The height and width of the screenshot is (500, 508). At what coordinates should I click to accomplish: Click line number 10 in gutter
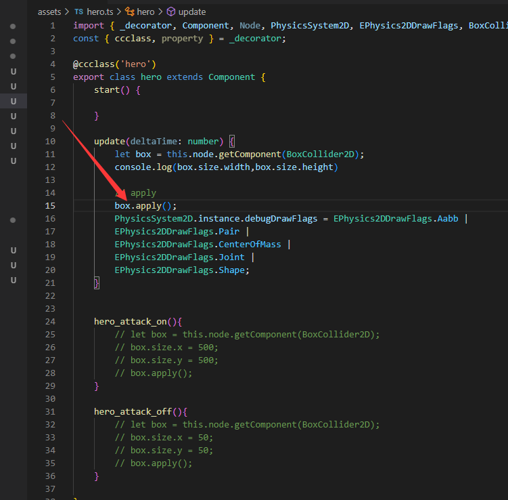[x=50, y=142]
